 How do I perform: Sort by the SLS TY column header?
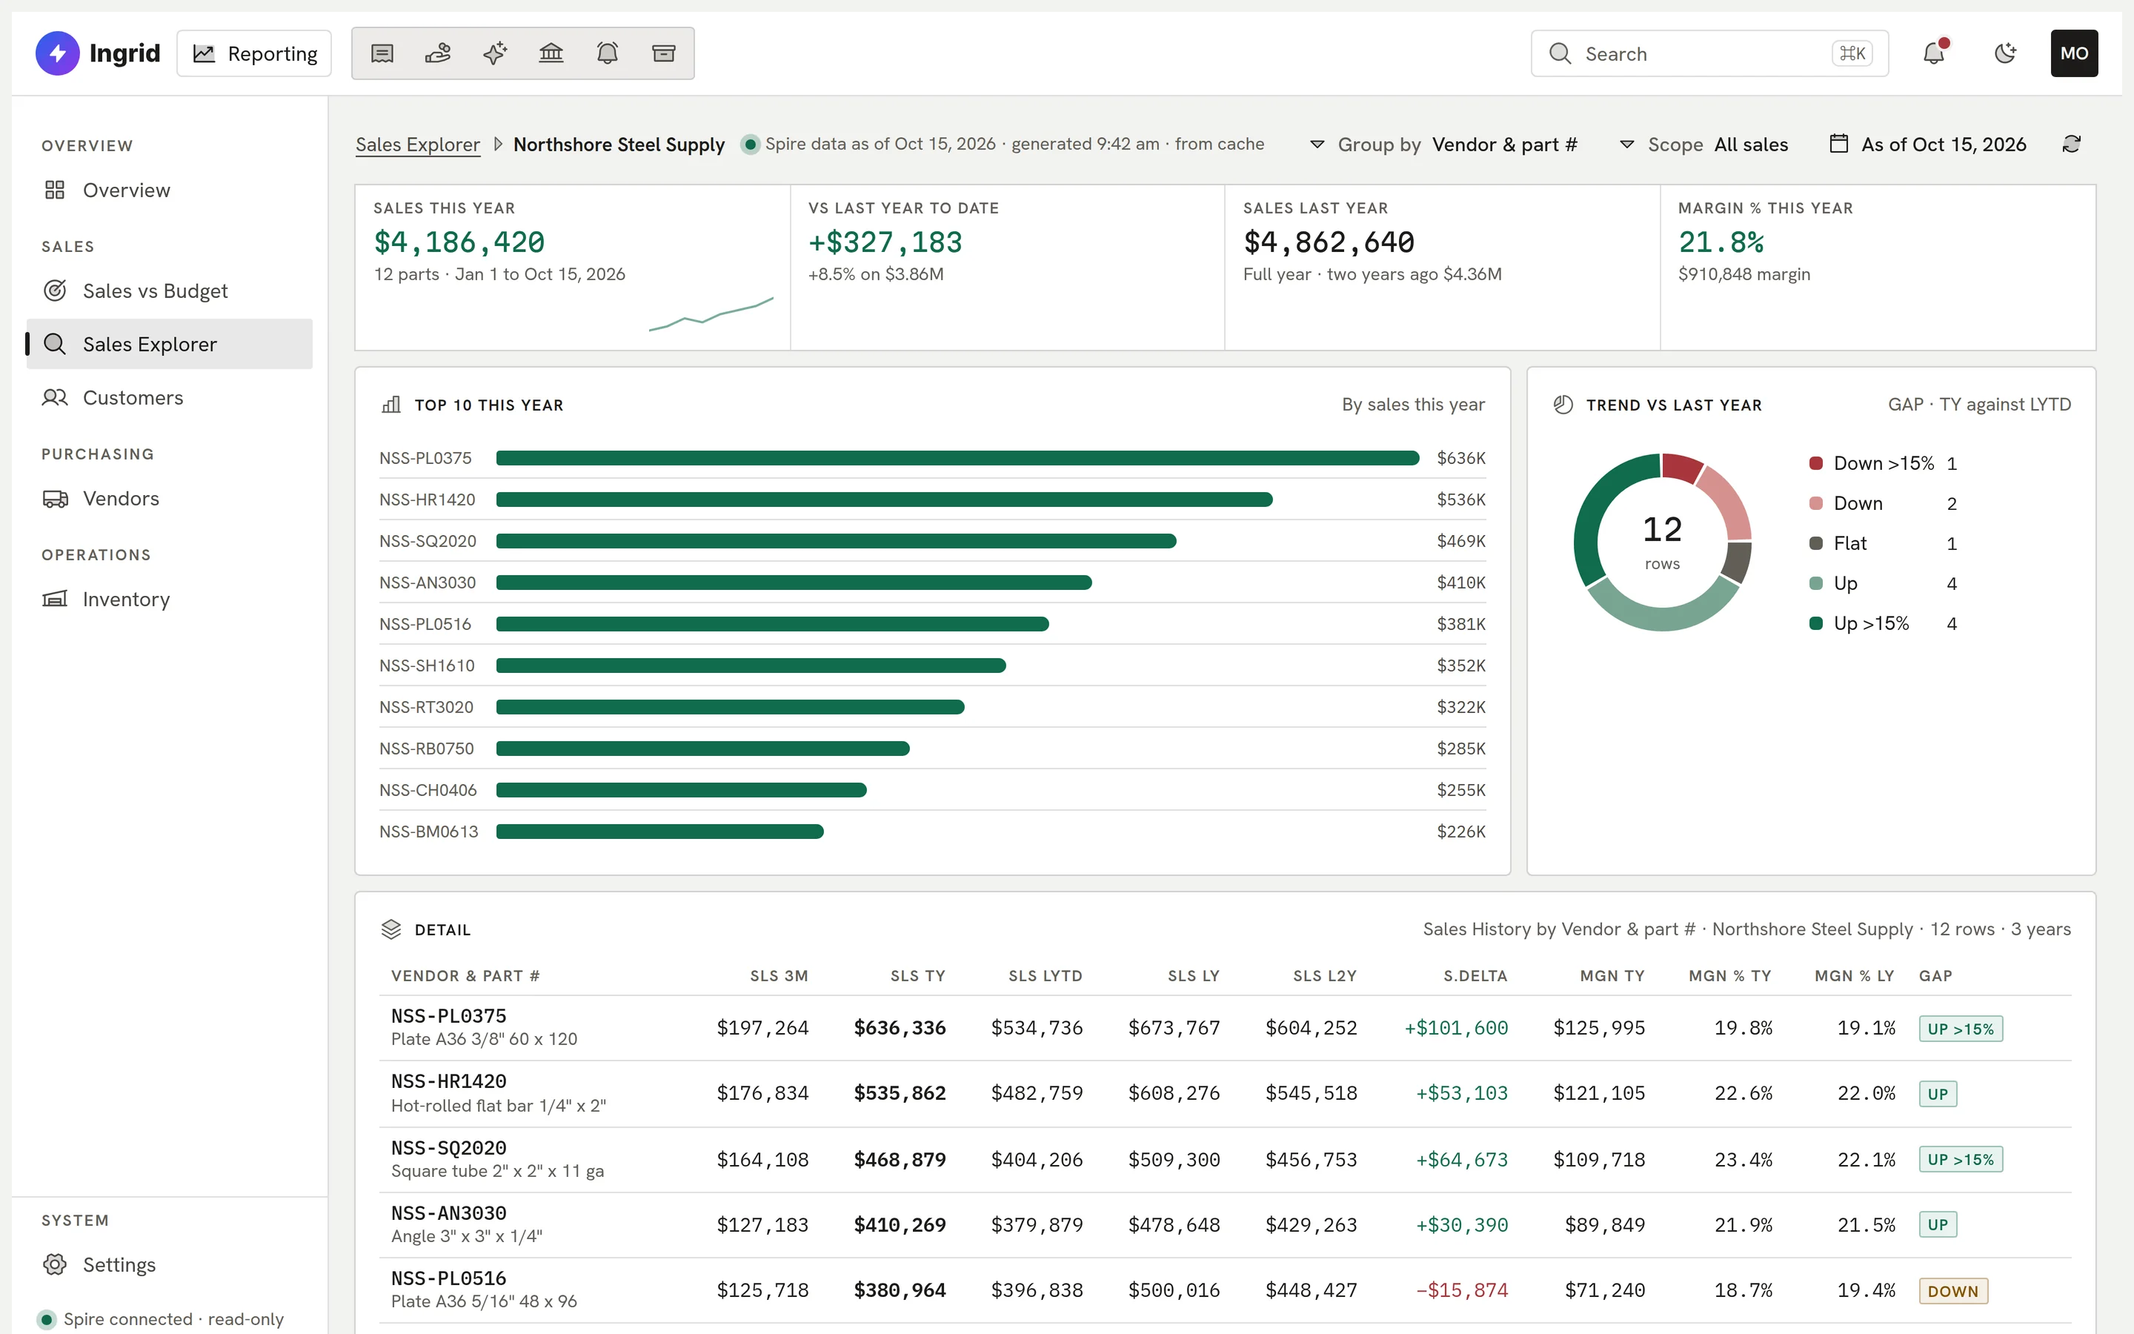917,976
